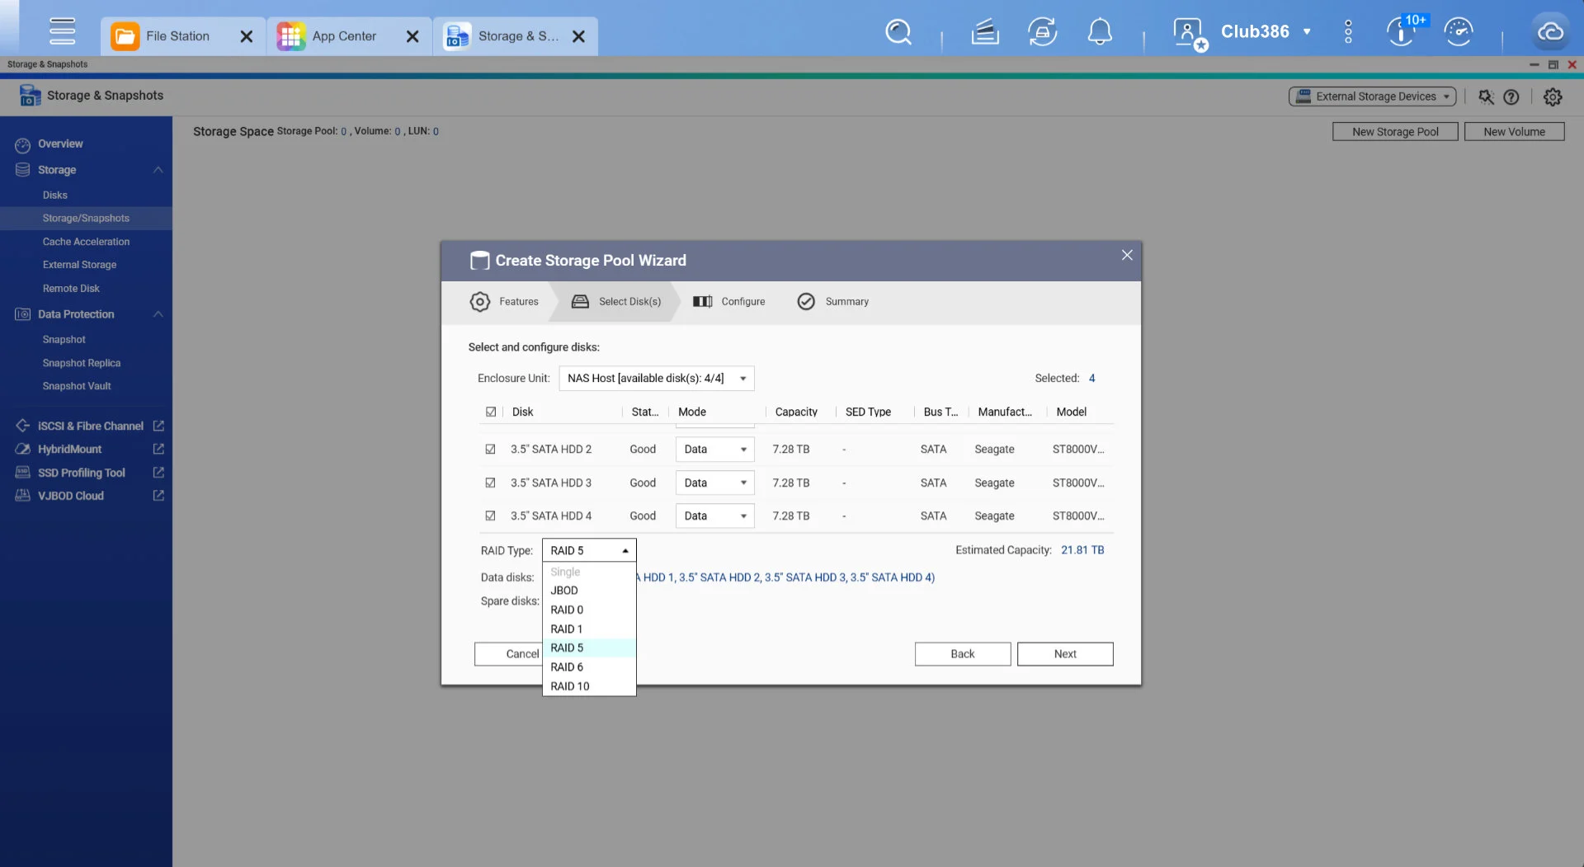Expand the Club386 user menu arrow

1307,32
